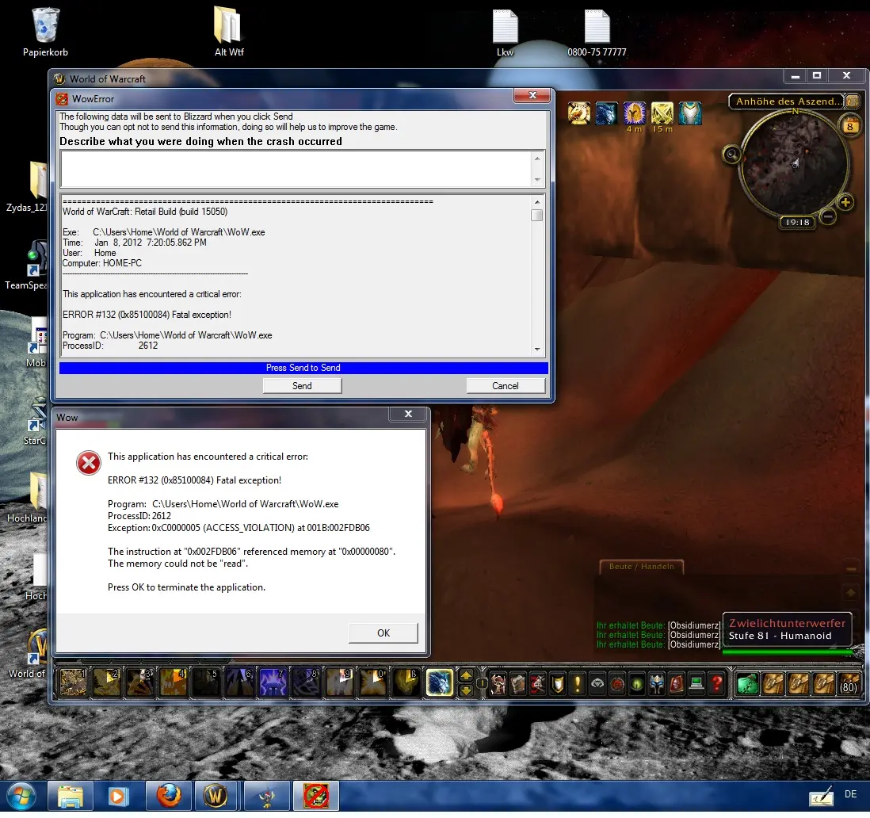870x818 pixels.
Task: Click the action bar page up arrow
Action: pos(467,675)
